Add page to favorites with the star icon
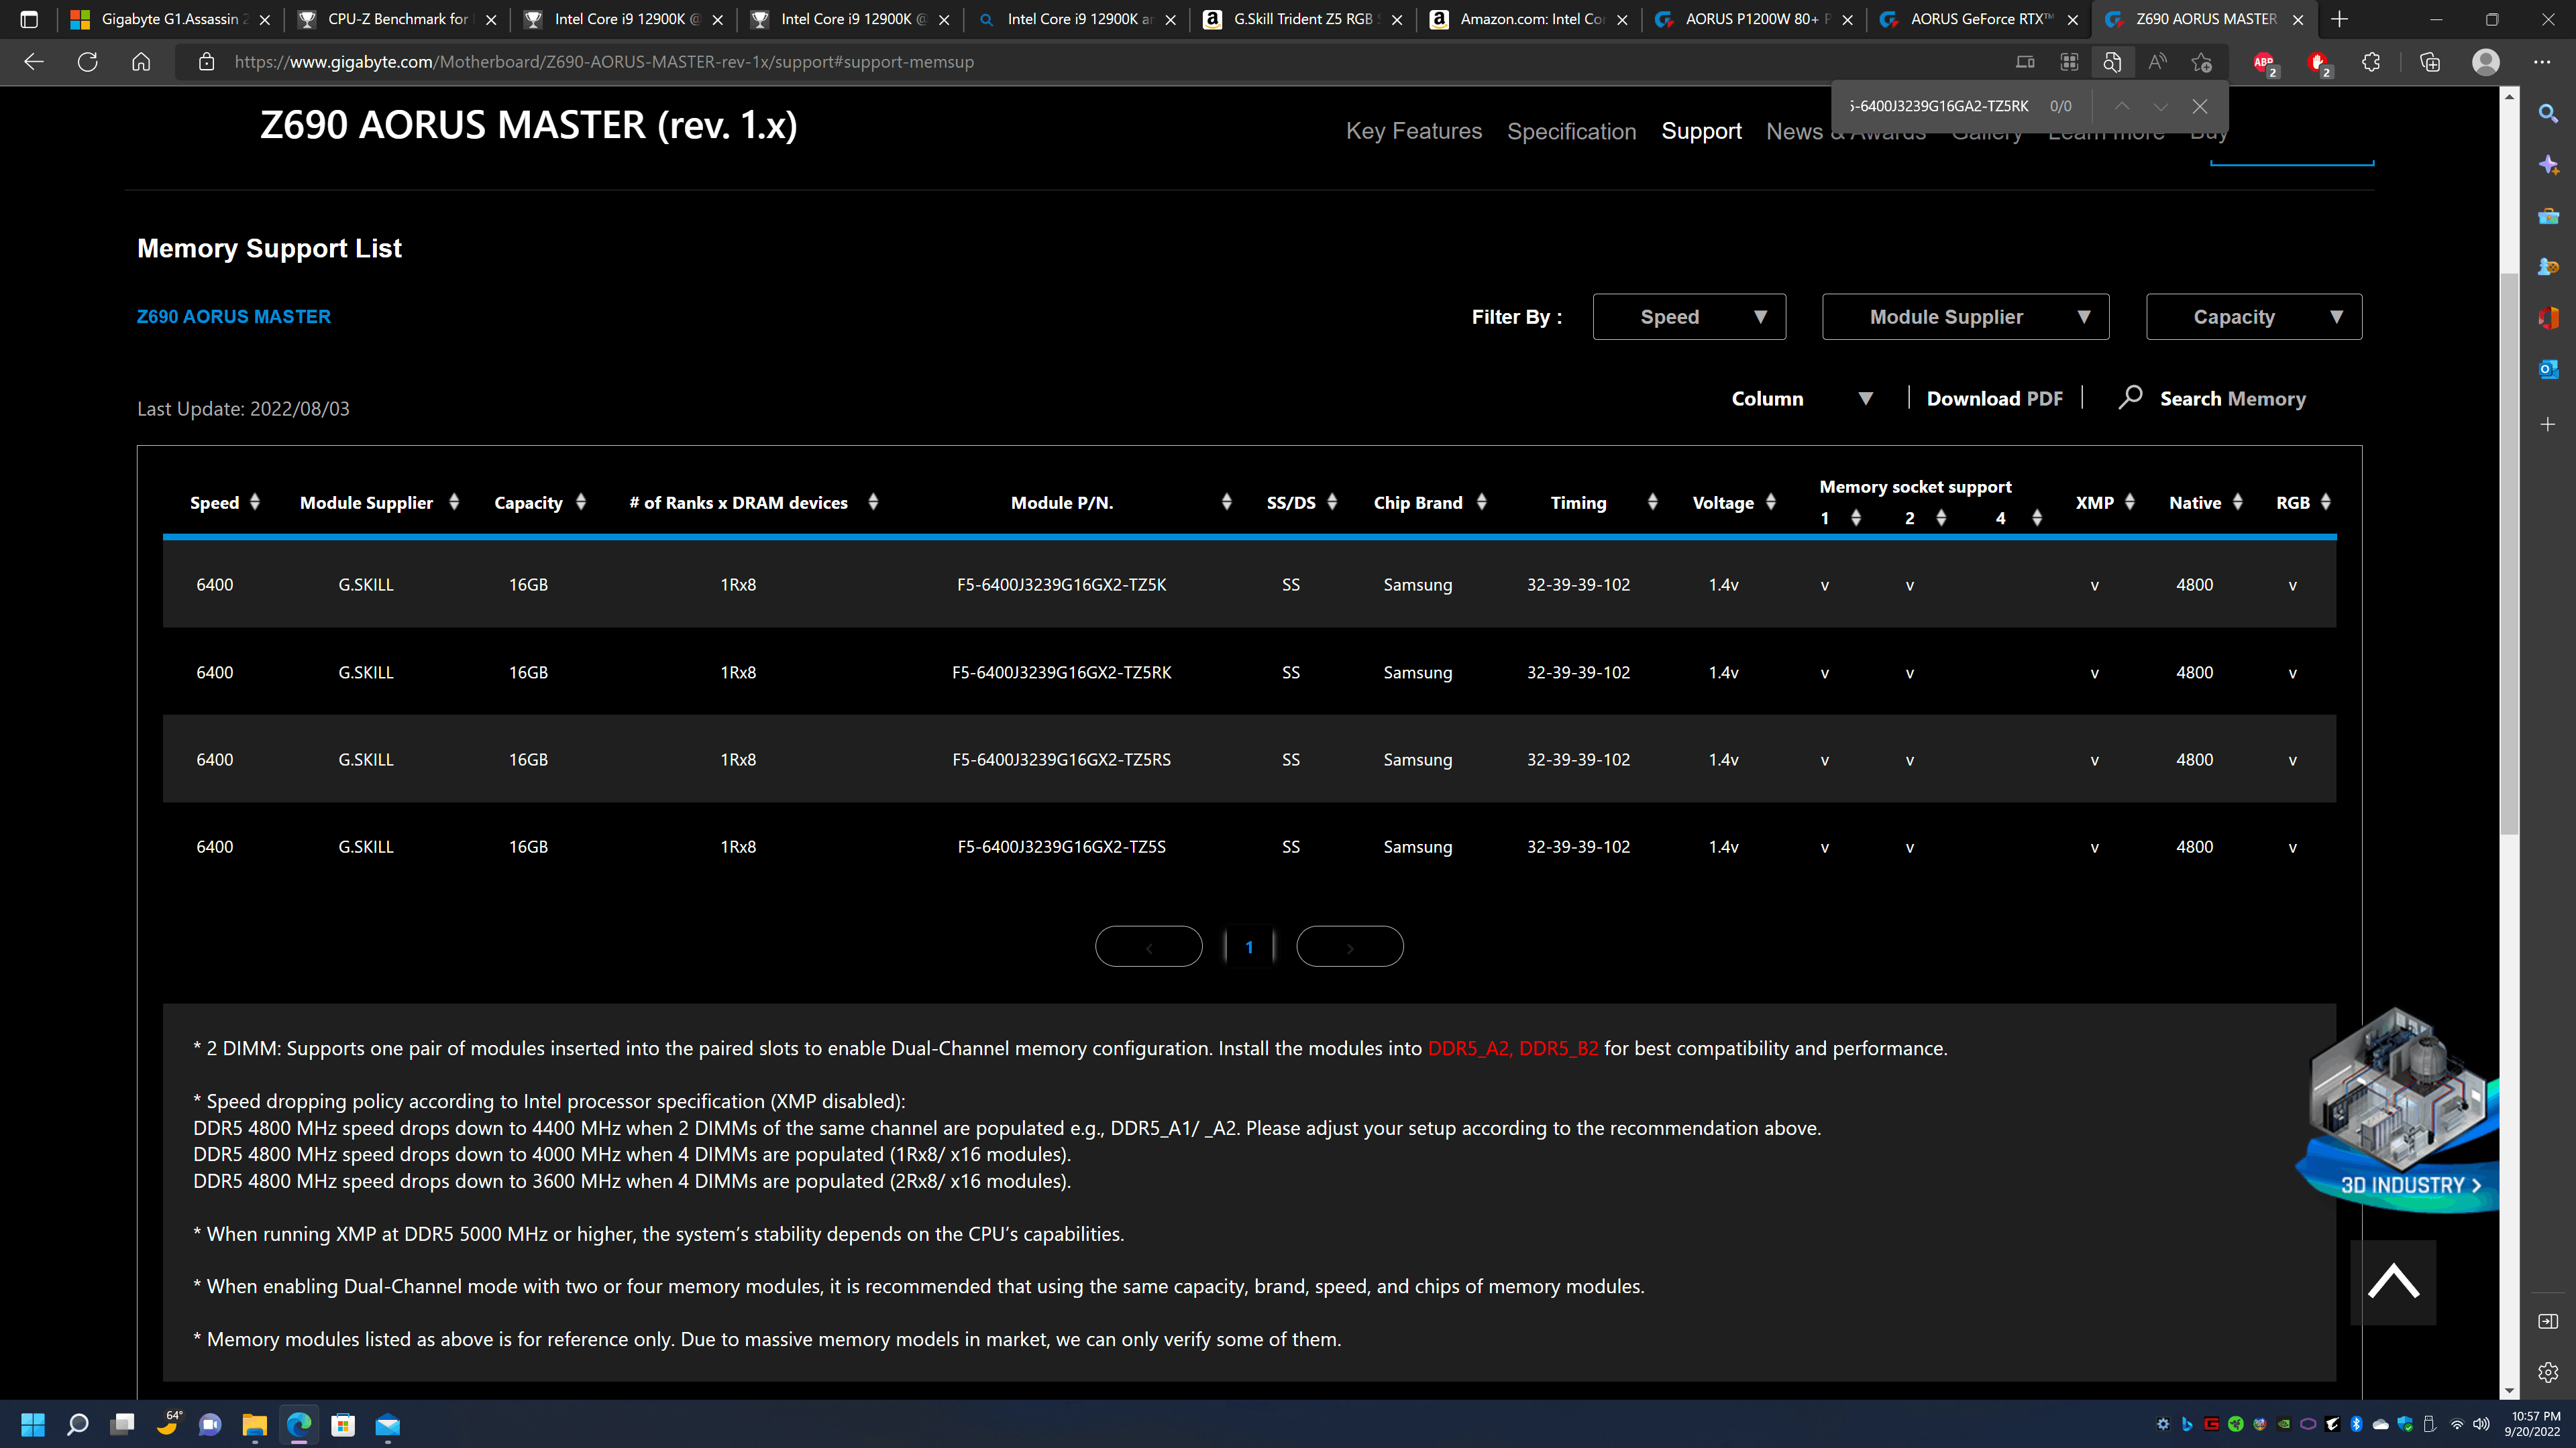Screen dimensions: 2576x1448 click(2201, 62)
